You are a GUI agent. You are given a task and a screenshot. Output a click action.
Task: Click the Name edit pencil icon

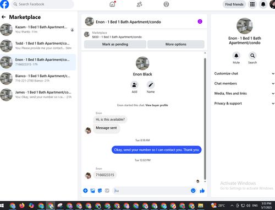point(151,85)
